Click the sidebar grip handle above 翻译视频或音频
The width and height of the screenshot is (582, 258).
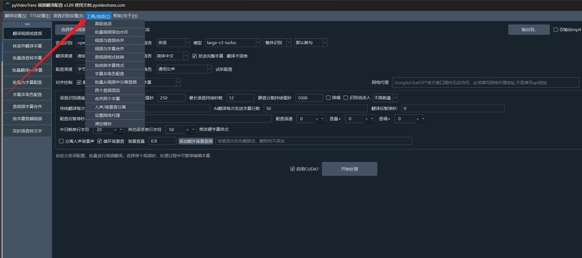pos(27,24)
